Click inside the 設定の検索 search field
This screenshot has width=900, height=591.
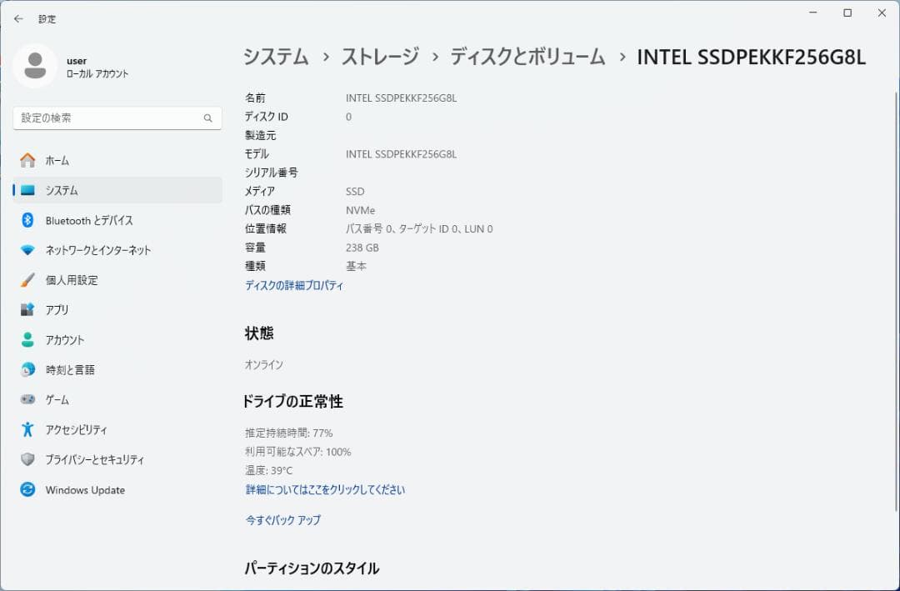(117, 118)
